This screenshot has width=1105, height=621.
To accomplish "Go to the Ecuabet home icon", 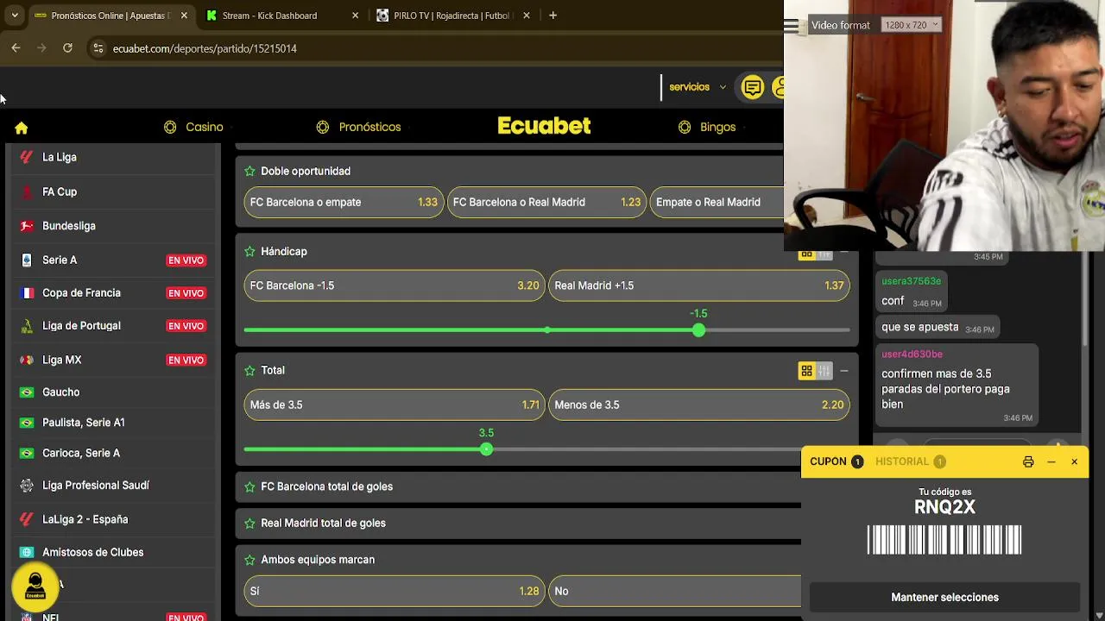I will (22, 128).
